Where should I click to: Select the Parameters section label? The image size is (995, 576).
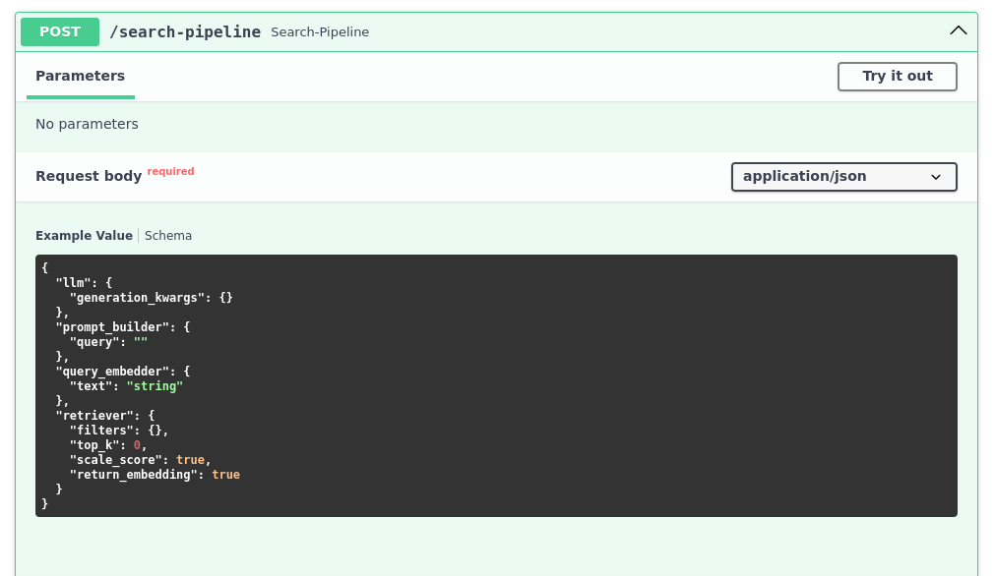[x=80, y=76]
